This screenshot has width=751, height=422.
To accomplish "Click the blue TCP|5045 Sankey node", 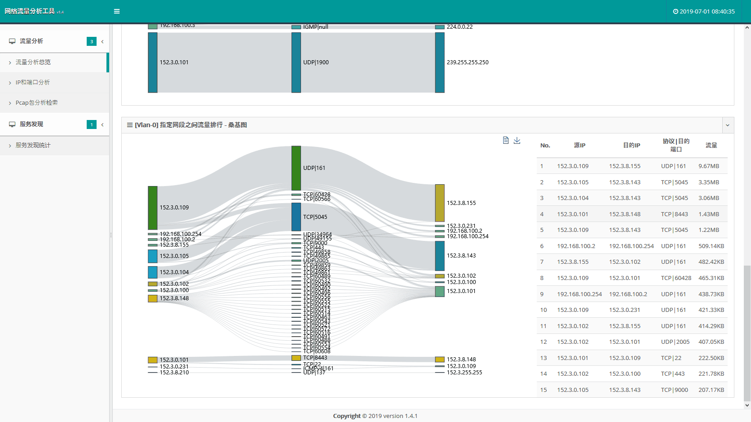I will click(x=296, y=217).
